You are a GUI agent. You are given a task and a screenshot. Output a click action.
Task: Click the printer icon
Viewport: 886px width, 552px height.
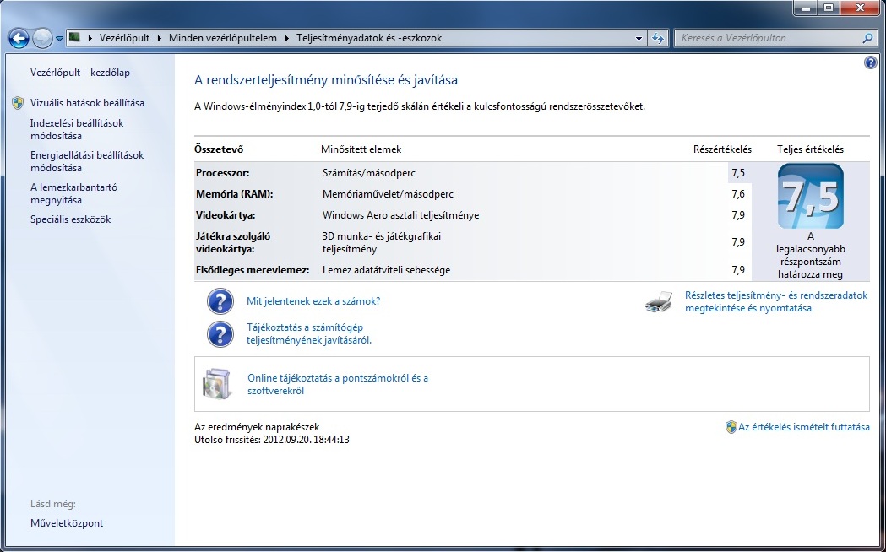click(x=659, y=302)
